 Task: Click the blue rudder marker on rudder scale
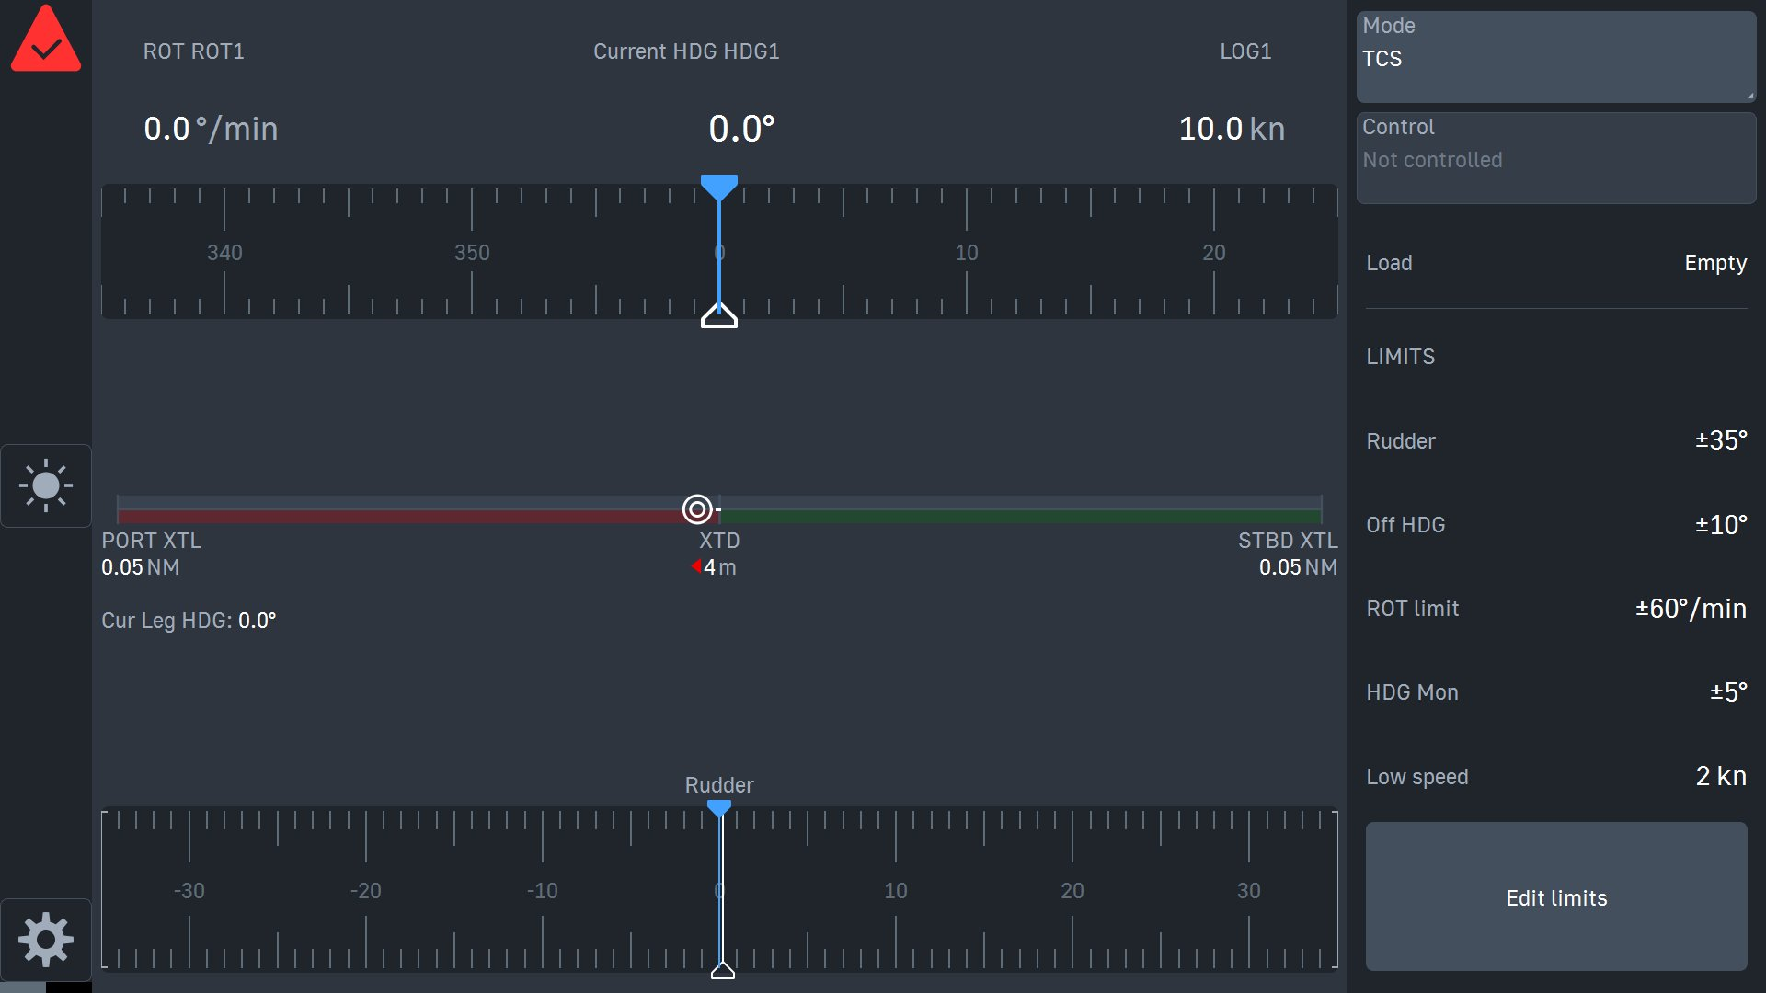pyautogui.click(x=719, y=808)
